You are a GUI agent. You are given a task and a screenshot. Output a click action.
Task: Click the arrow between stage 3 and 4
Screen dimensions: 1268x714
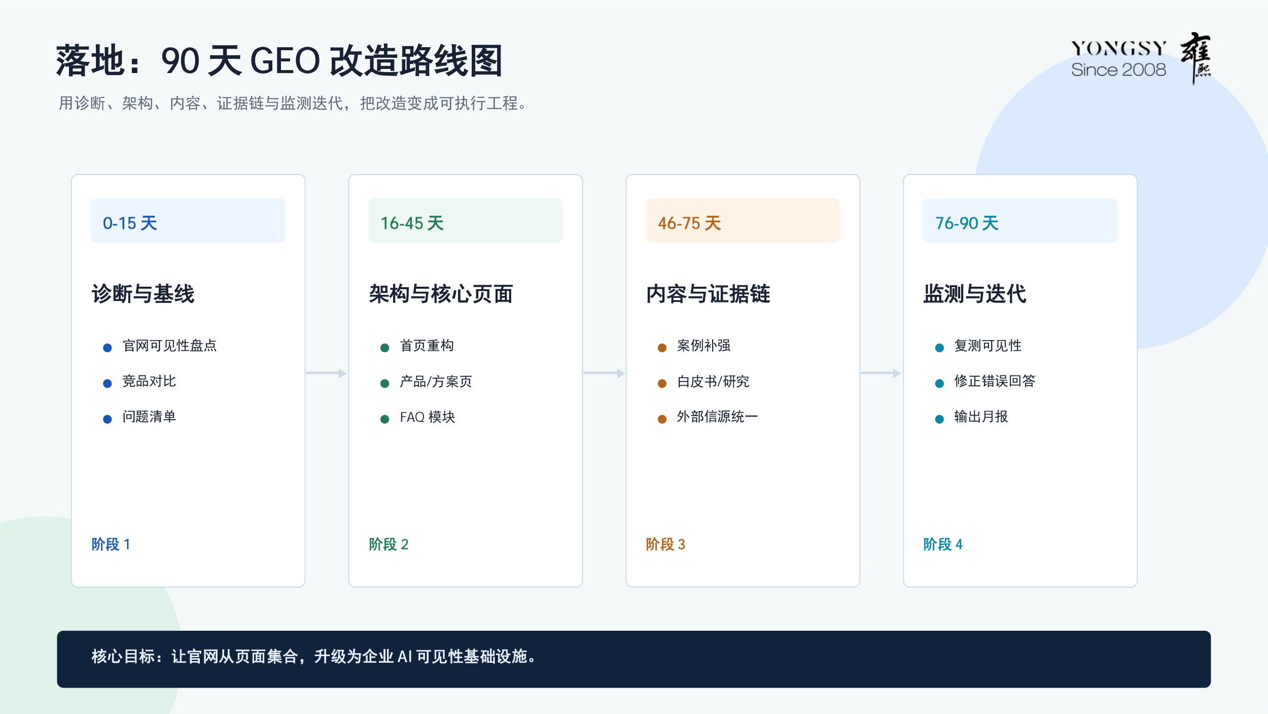(x=881, y=373)
